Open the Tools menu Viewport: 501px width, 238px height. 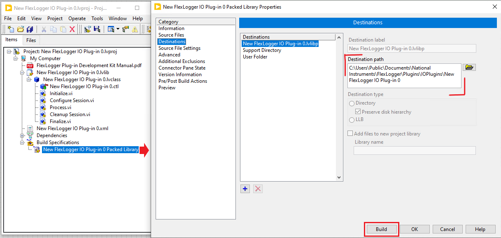click(97, 19)
